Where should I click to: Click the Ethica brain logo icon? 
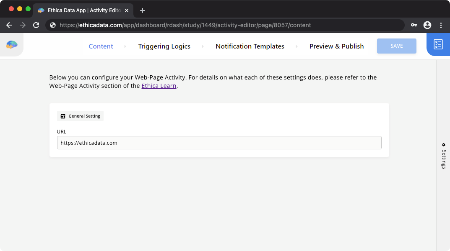(12, 45)
